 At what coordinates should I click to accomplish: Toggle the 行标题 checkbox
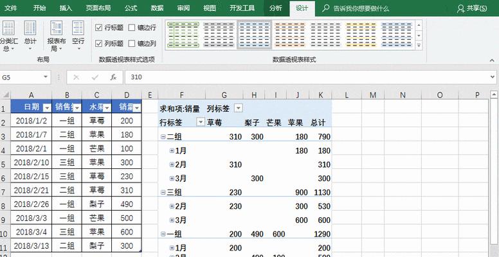[x=98, y=28]
